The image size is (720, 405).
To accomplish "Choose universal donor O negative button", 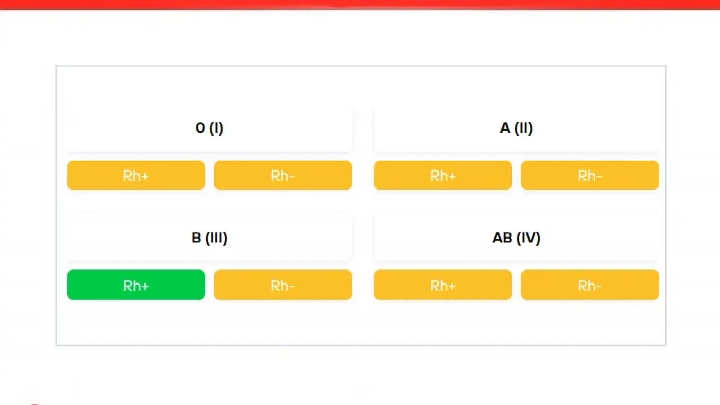I will point(283,175).
